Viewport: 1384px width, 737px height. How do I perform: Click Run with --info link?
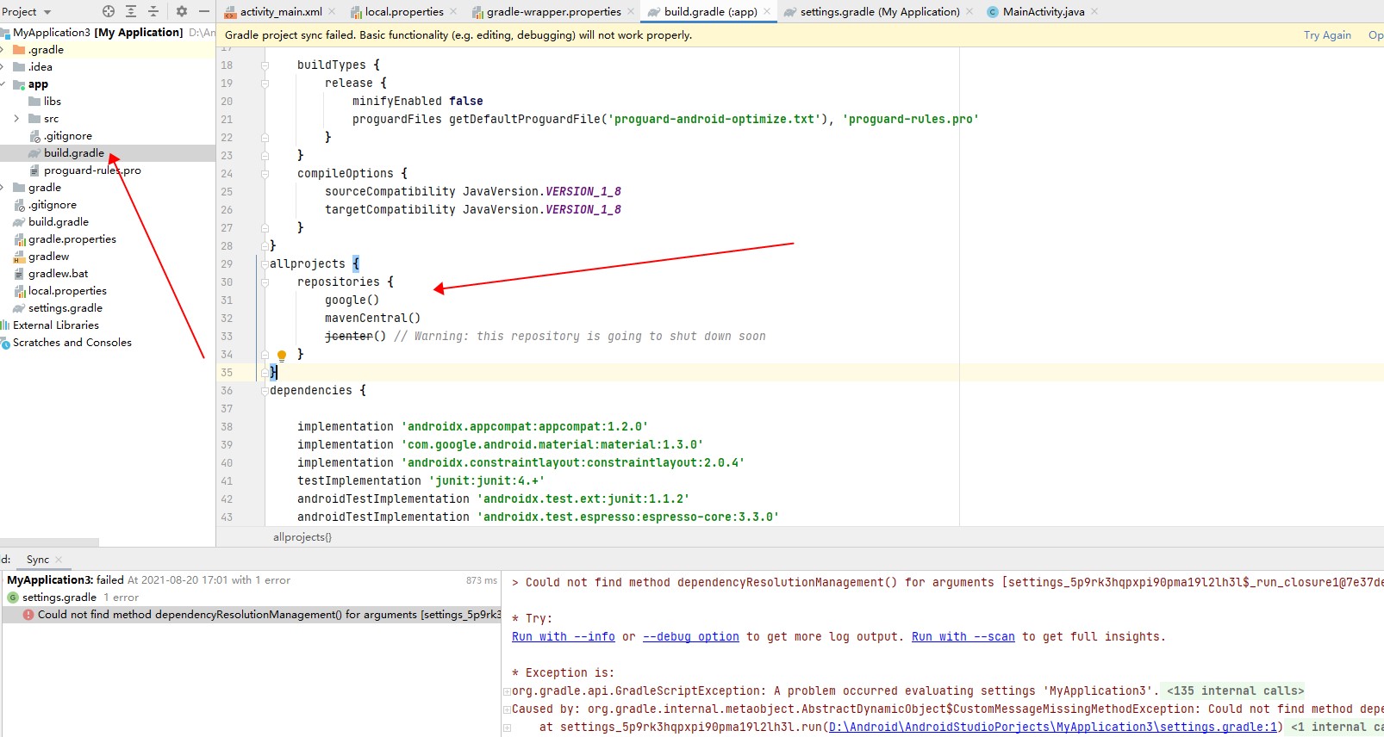[564, 636]
